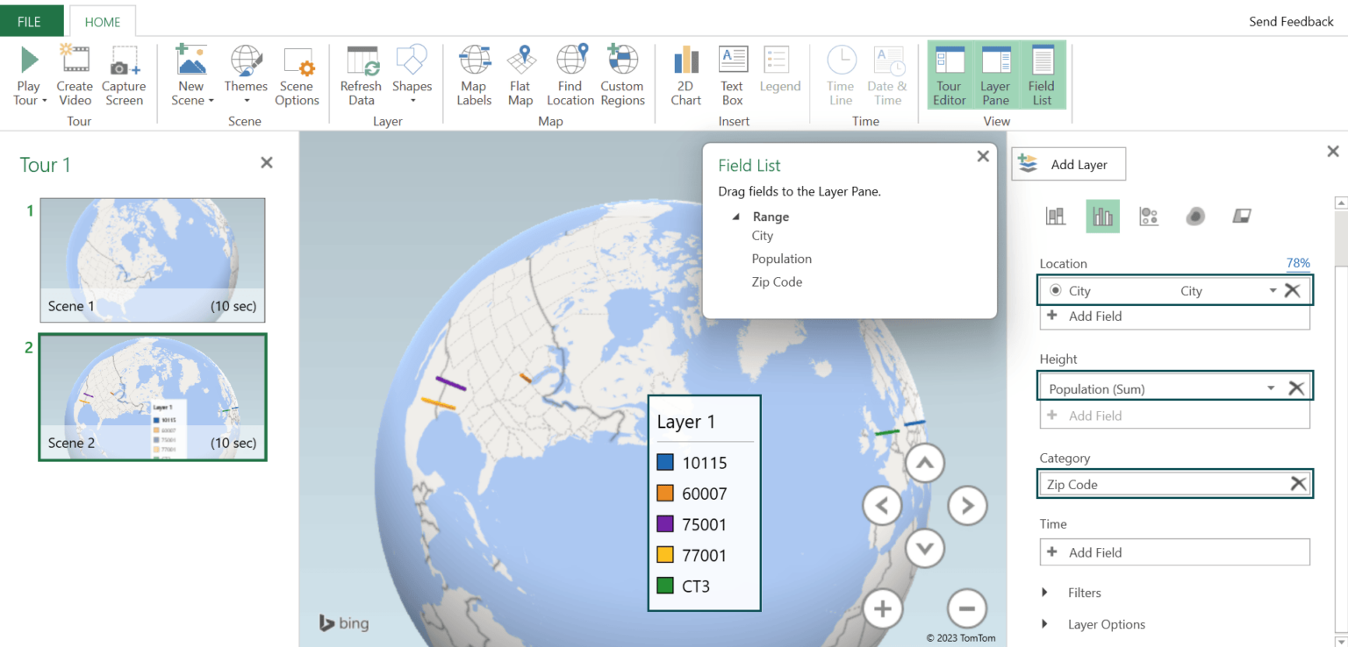The width and height of the screenshot is (1348, 647).
Task: Expand the Layer Options section
Action: (1044, 623)
